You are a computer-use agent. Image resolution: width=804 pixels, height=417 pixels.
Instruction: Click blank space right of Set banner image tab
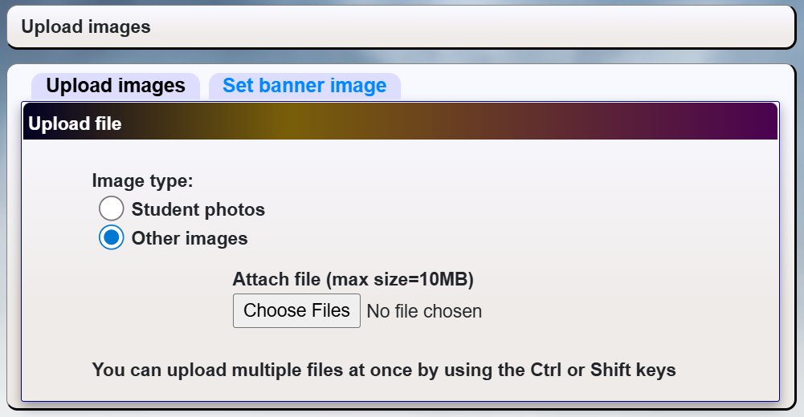tap(594, 84)
